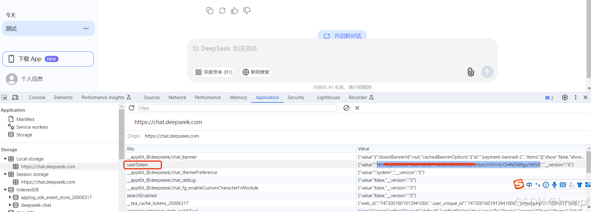
Task: Expand applog_sdk_event_store_20006317 database
Action: (10, 197)
